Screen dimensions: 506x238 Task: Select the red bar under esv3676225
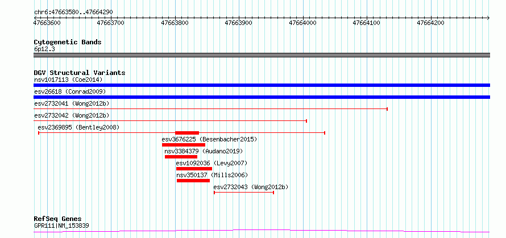[x=184, y=145]
